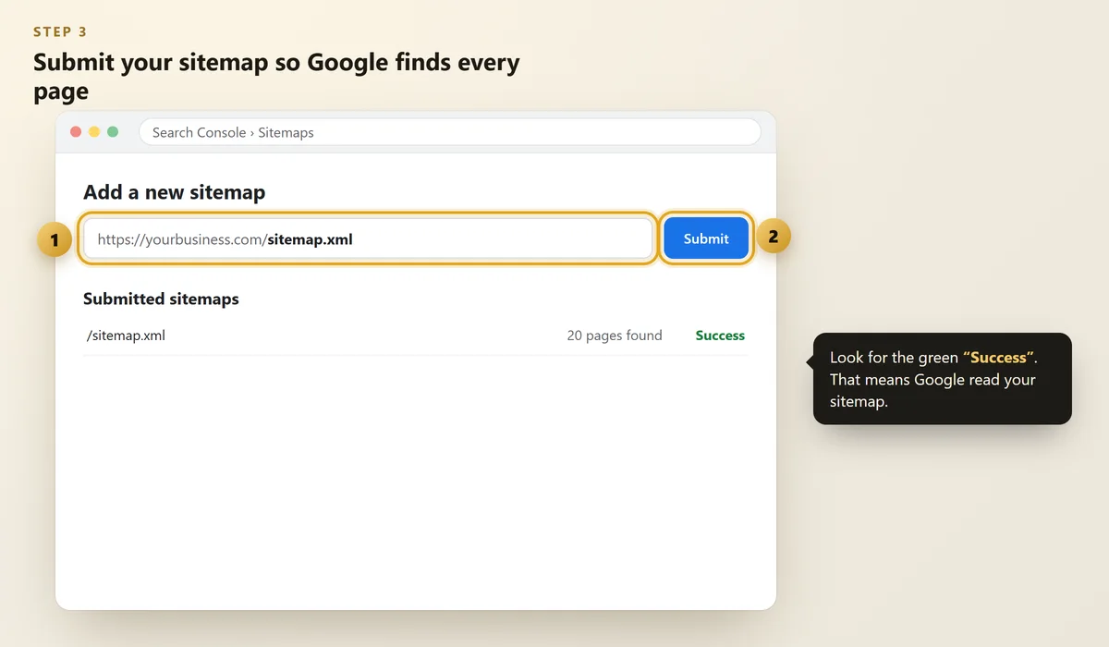
Task: Click the blue Submit button
Action: click(706, 238)
